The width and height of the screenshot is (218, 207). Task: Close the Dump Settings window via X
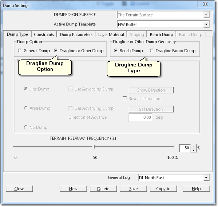click(205, 4)
